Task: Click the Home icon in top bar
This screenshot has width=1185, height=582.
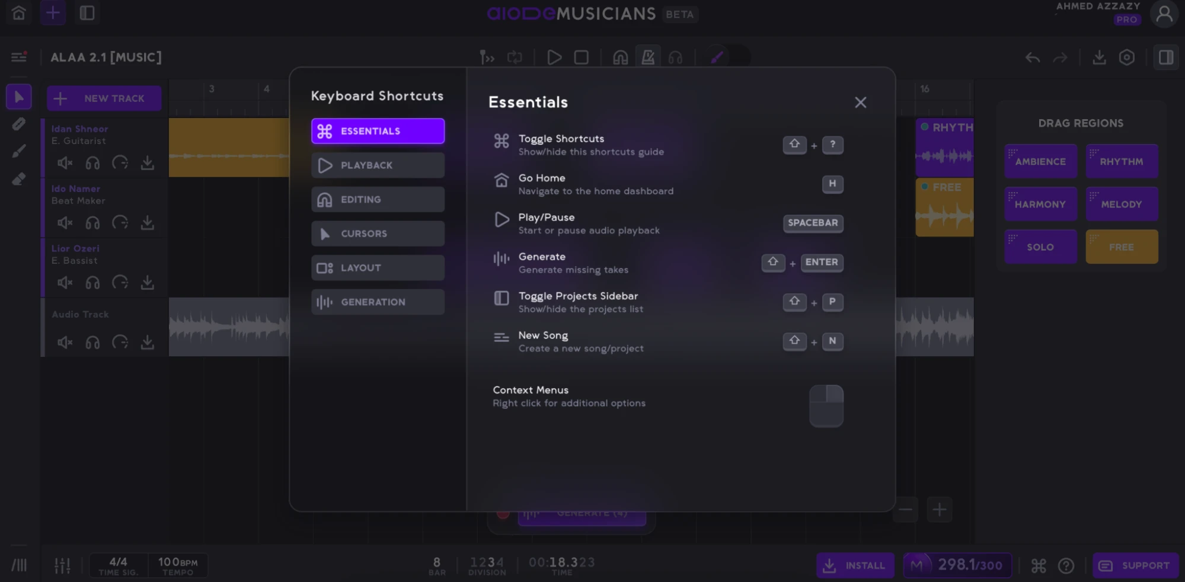Action: tap(19, 13)
